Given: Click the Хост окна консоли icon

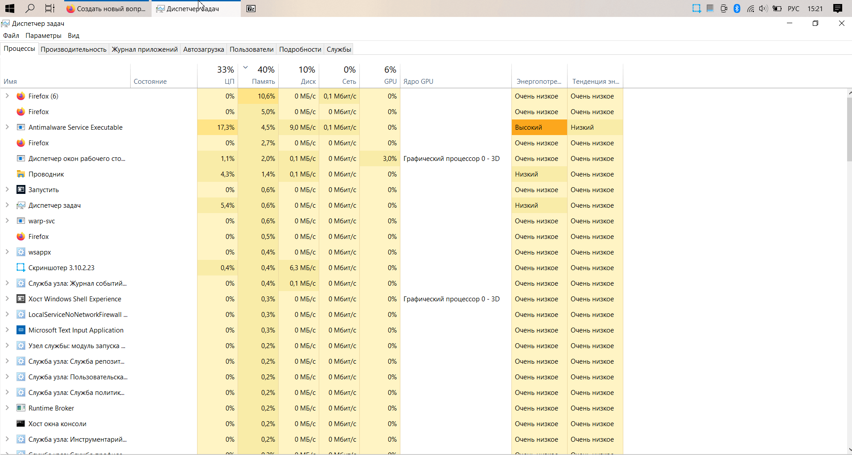Looking at the screenshot, I should point(21,424).
